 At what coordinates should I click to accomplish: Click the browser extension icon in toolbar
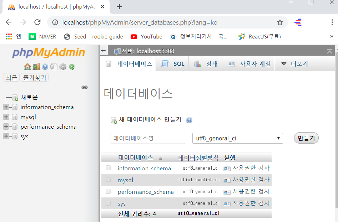298,22
